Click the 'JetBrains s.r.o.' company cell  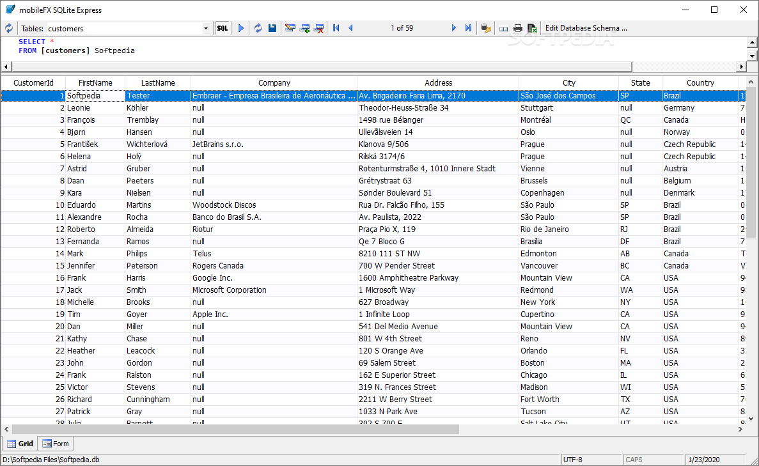tap(274, 144)
